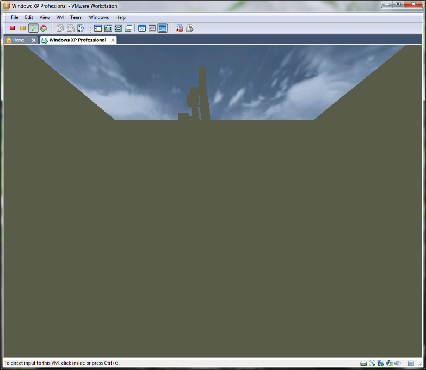Maximize the VMware Workstation window
The image size is (426, 370).
click(x=398, y=4)
